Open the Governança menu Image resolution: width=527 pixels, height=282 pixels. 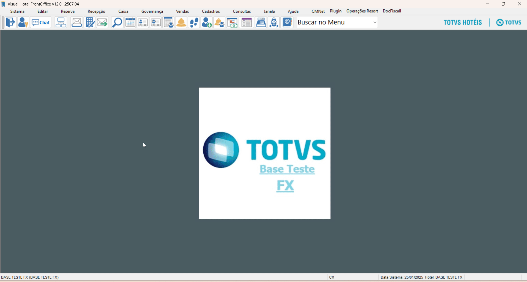[x=152, y=11]
